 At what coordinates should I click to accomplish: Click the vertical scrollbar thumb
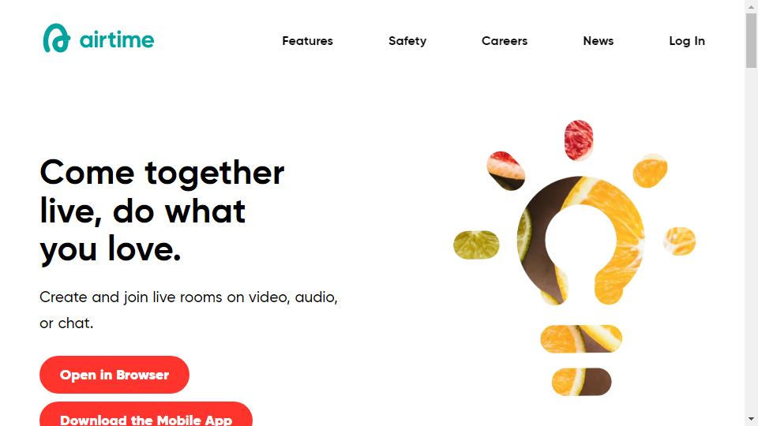coord(751,40)
